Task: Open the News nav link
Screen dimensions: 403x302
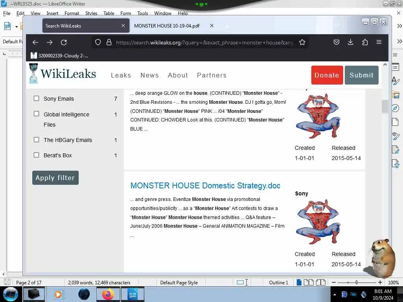Action: [150, 75]
